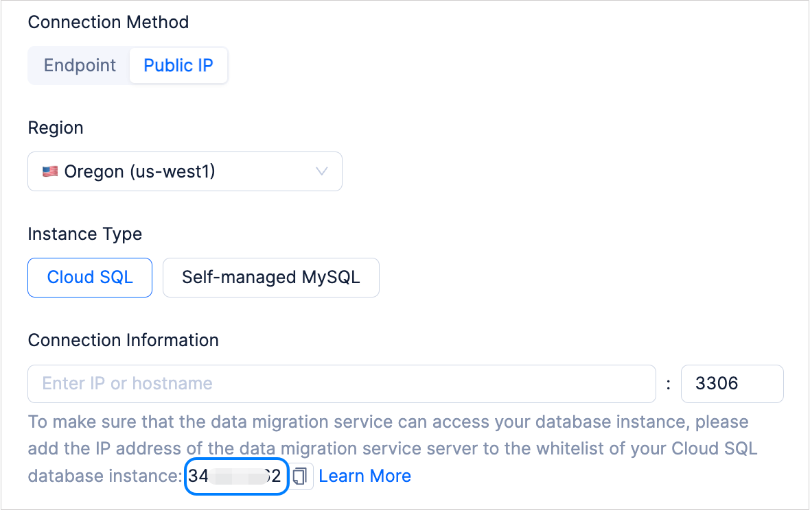Viewport: 810px width, 510px height.
Task: Focus the Enter IP or hostname field
Action: 341,384
